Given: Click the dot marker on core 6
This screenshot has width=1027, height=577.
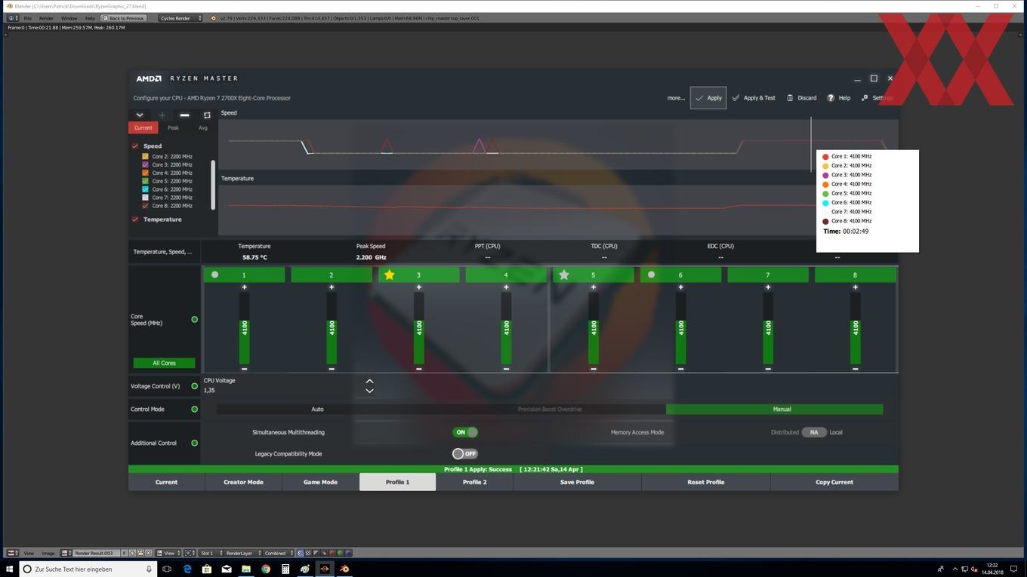Looking at the screenshot, I should click(651, 275).
